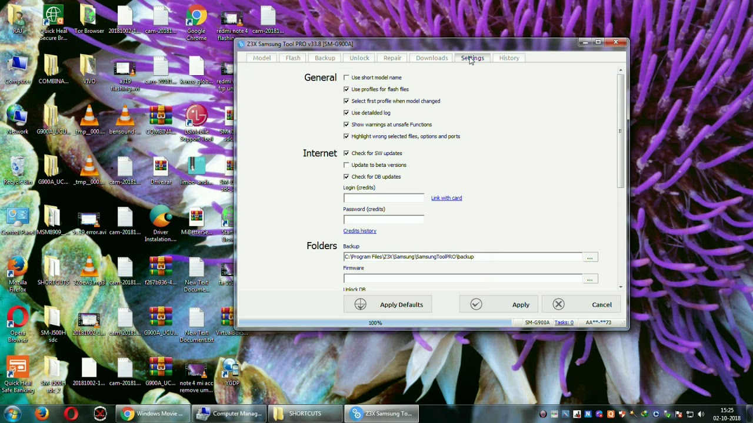Switch to the Flash tab
This screenshot has height=423, width=753.
(293, 58)
